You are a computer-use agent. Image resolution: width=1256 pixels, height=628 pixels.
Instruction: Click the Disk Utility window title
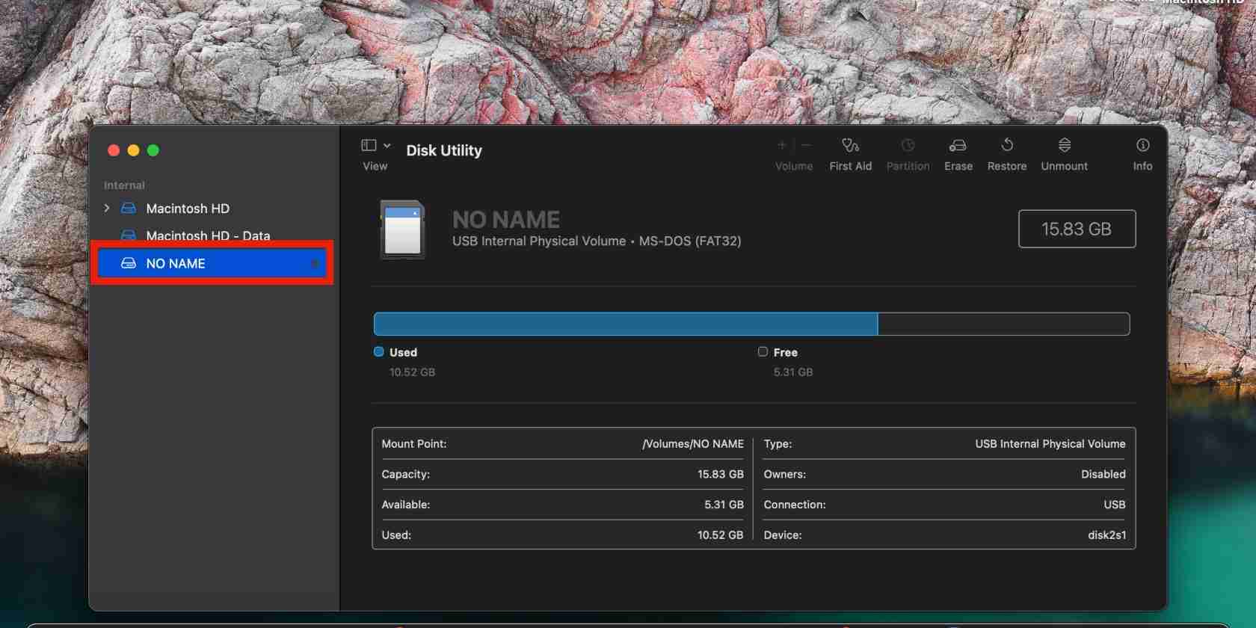coord(444,150)
